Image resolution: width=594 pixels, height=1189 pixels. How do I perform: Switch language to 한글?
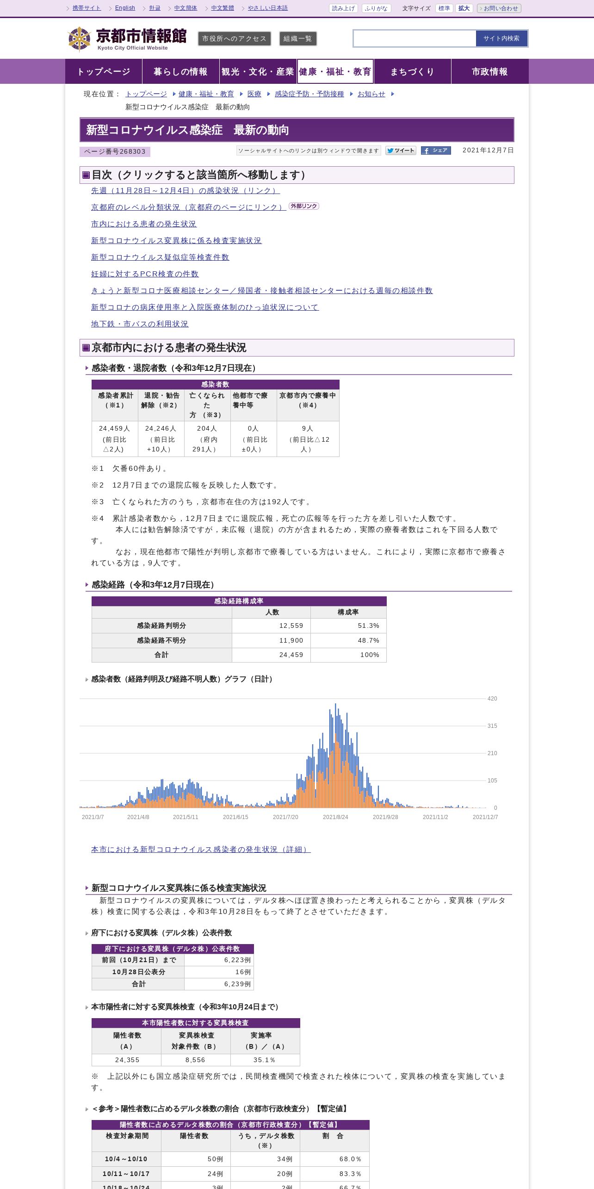(x=155, y=8)
